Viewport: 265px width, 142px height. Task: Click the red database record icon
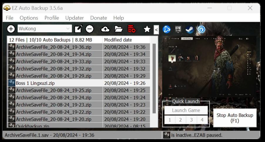click(x=132, y=29)
